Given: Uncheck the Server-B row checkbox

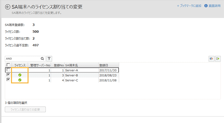Looking at the screenshot, I should pyautogui.click(x=8, y=75).
